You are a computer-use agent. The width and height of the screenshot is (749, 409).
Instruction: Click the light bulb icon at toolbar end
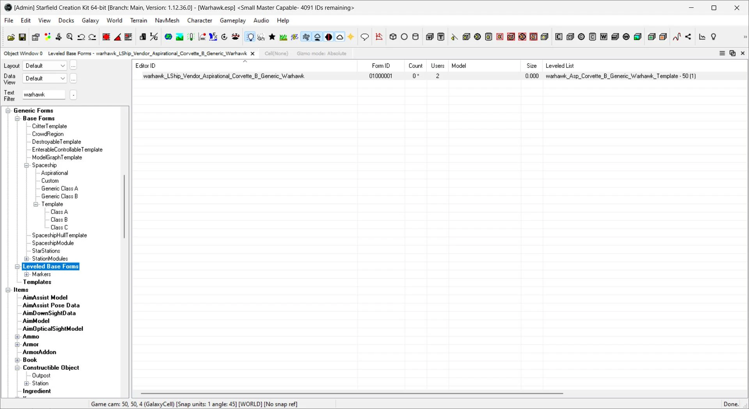[714, 37]
